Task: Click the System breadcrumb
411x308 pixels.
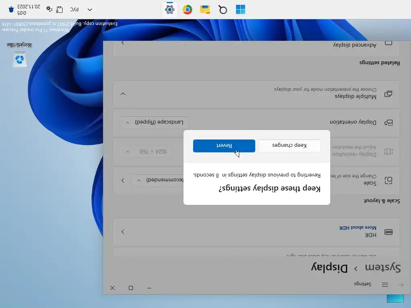Action: pyautogui.click(x=383, y=267)
